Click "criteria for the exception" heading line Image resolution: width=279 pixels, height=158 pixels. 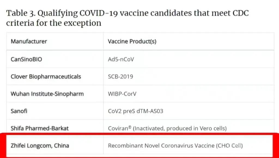point(54,23)
